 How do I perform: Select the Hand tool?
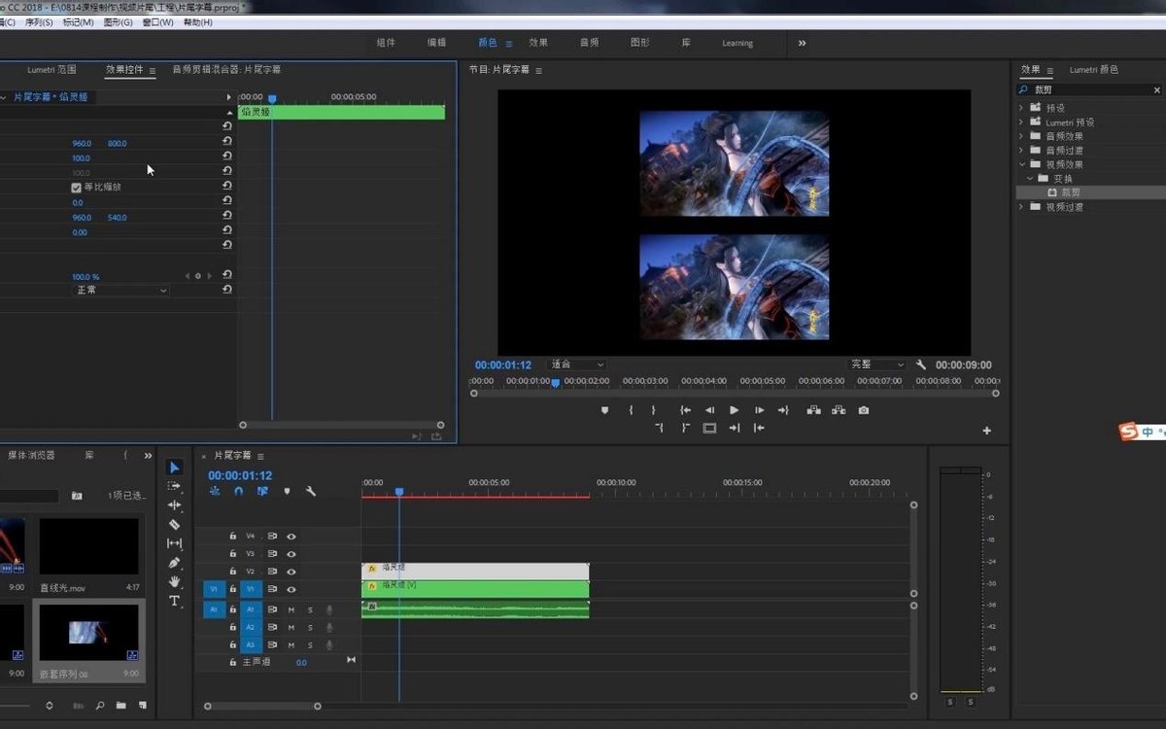click(174, 581)
